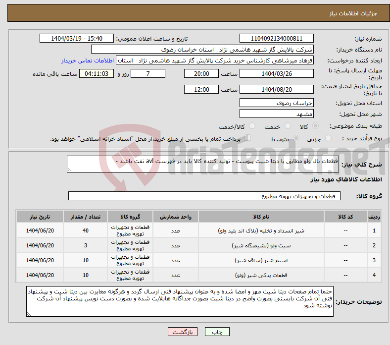
Task: Click the جزئیات اطلاعات نیاز header title
Action: (x=353, y=13)
